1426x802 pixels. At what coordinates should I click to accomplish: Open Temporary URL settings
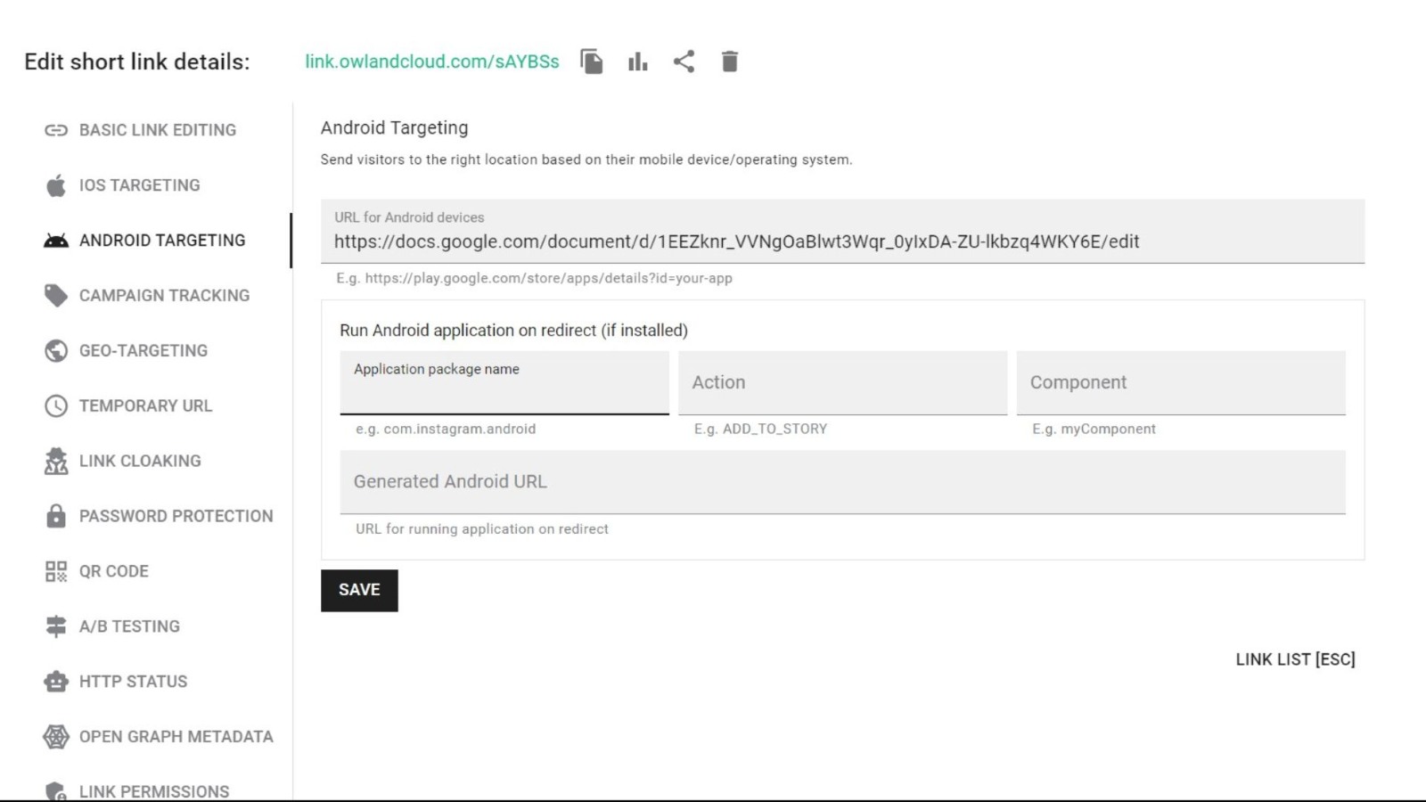146,406
